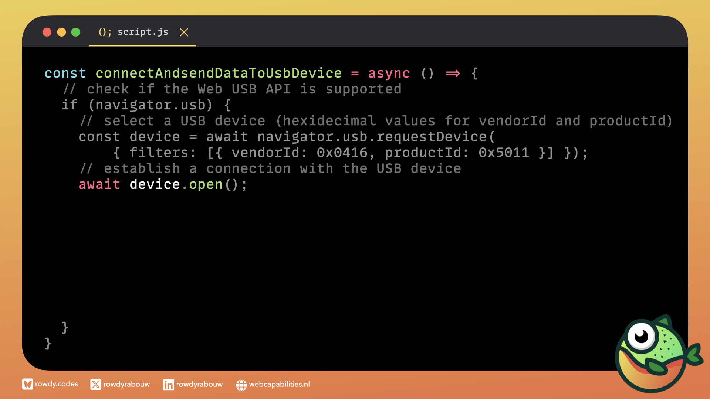The height and width of the screenshot is (399, 710).
Task: Open the rowdyrabouw LinkedIn handle link
Action: click(x=199, y=385)
